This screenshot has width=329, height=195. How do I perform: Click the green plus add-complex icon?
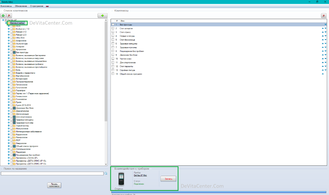(x=3, y=16)
